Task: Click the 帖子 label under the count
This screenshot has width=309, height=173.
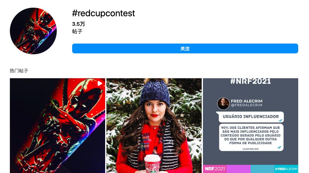Action: click(77, 31)
